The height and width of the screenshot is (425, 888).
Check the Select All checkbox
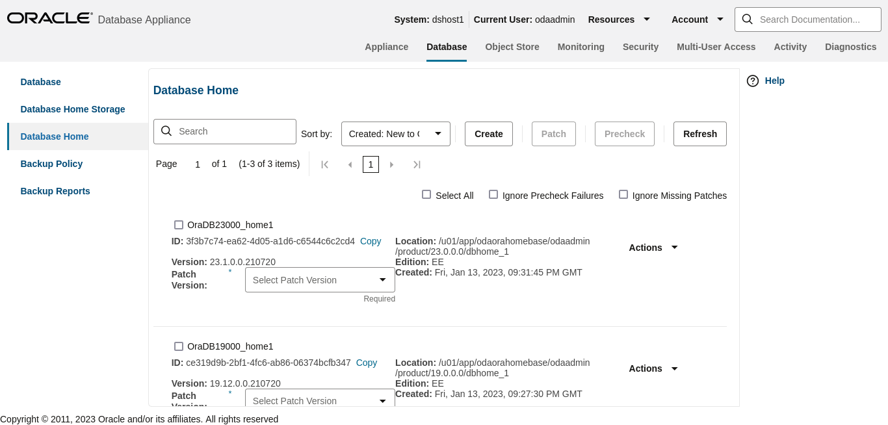click(426, 194)
